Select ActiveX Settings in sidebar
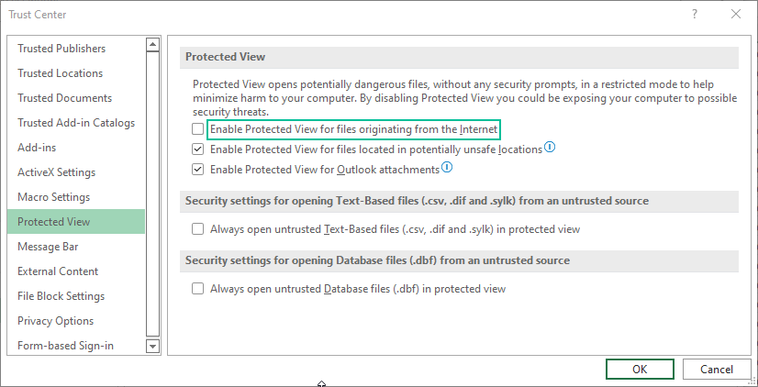The height and width of the screenshot is (387, 758). point(56,172)
